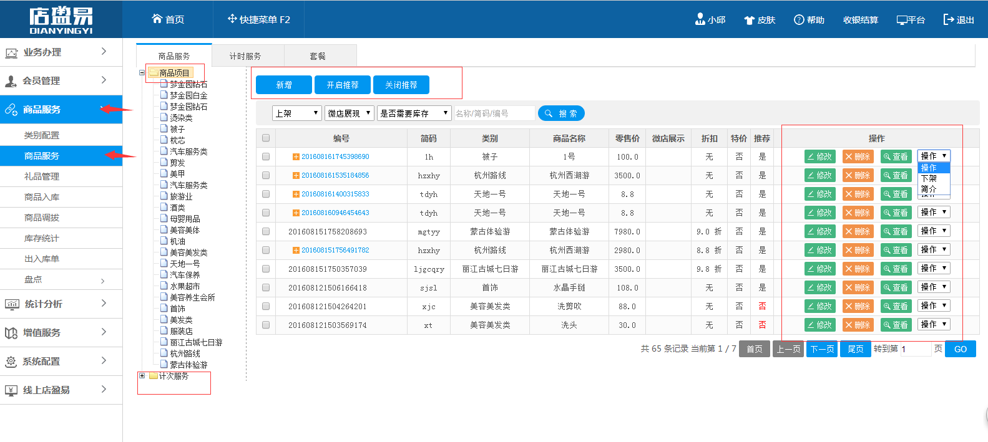Click 下一页 pagination button

(x=822, y=349)
